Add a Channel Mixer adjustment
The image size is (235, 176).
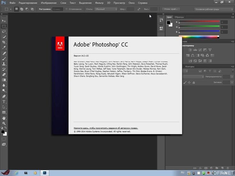208,55
